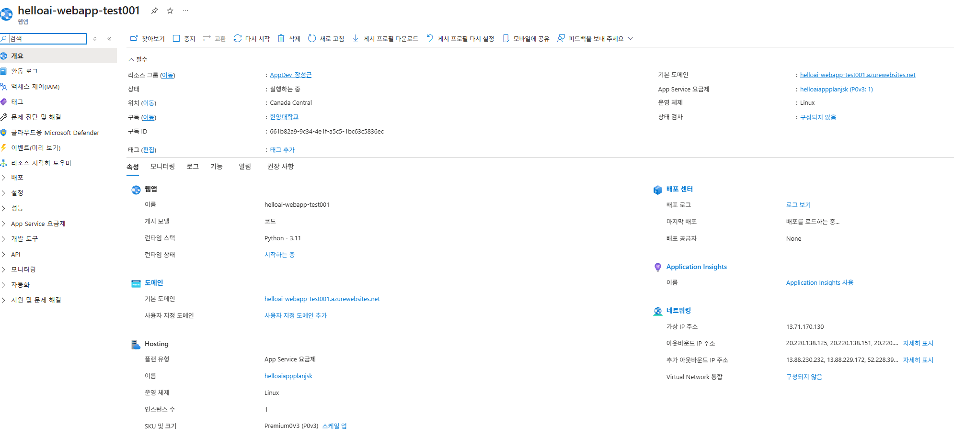Switch to the Recommendations (권장 사항) tab
Image resolution: width=954 pixels, height=438 pixels.
[280, 167]
